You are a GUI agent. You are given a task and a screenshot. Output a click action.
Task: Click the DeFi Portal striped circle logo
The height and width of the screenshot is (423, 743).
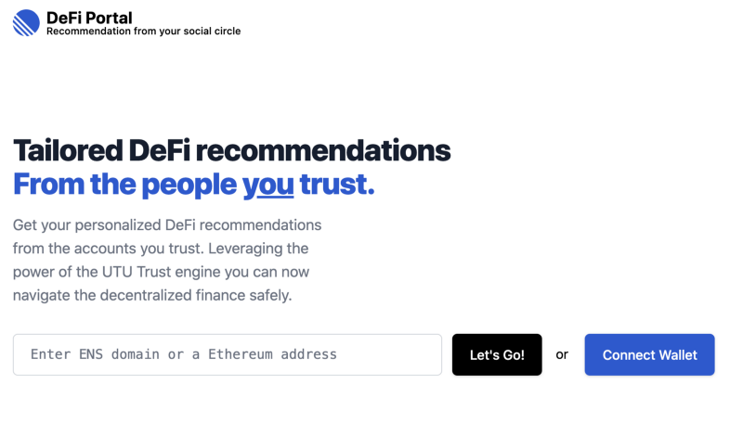[26, 22]
